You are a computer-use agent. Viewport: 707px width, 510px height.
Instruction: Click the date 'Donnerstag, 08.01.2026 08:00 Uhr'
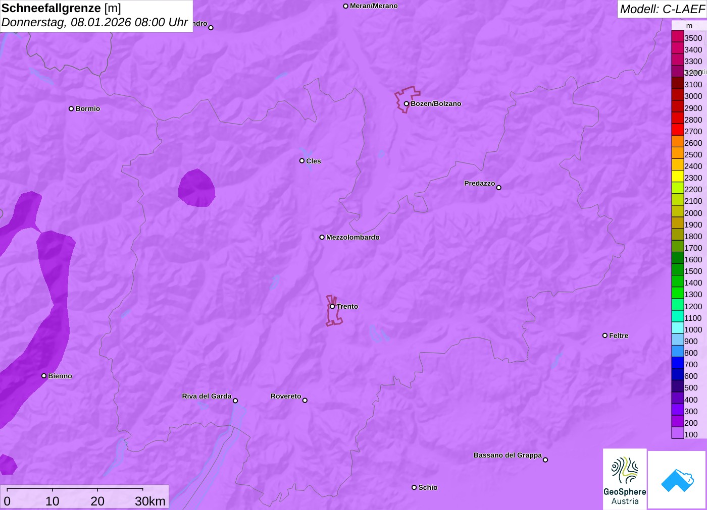tap(95, 22)
